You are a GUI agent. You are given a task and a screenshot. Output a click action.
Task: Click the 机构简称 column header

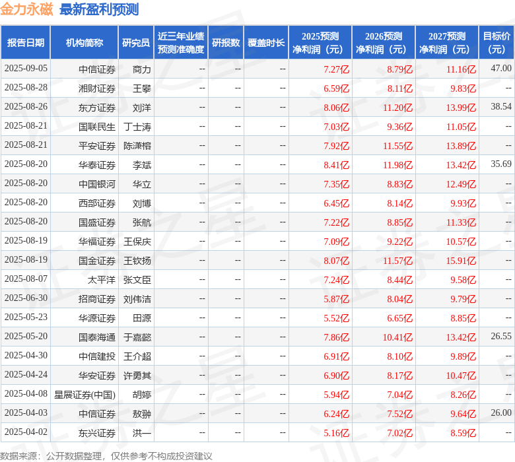(x=85, y=43)
